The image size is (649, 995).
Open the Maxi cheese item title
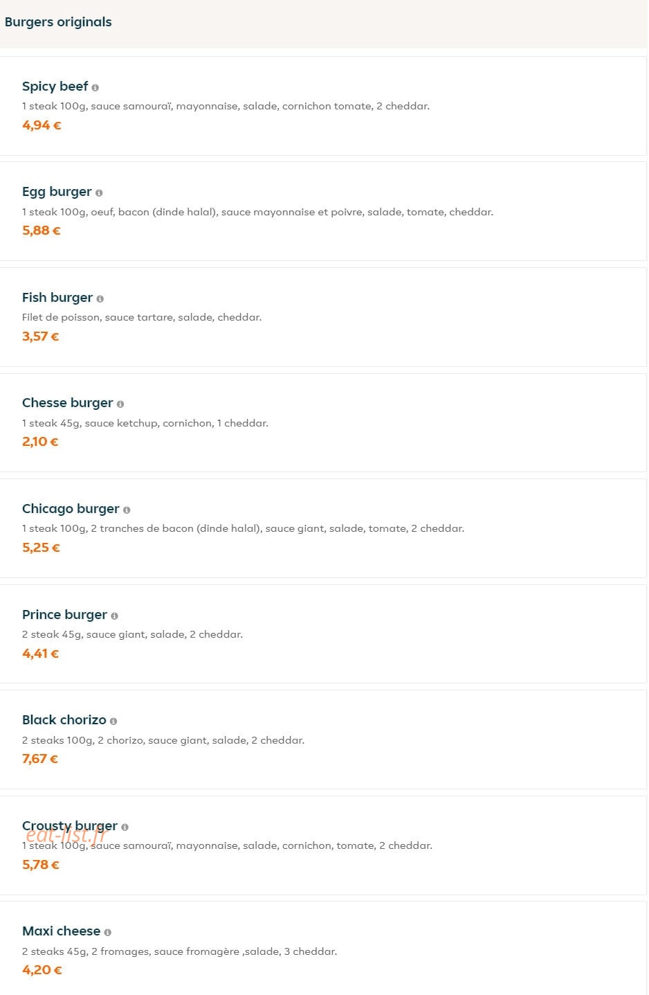tap(61, 931)
